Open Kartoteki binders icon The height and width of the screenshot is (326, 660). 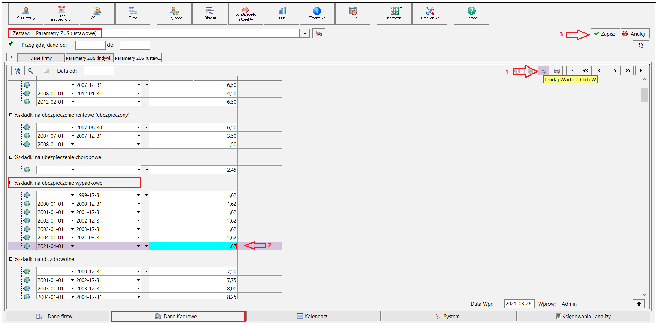(x=394, y=14)
